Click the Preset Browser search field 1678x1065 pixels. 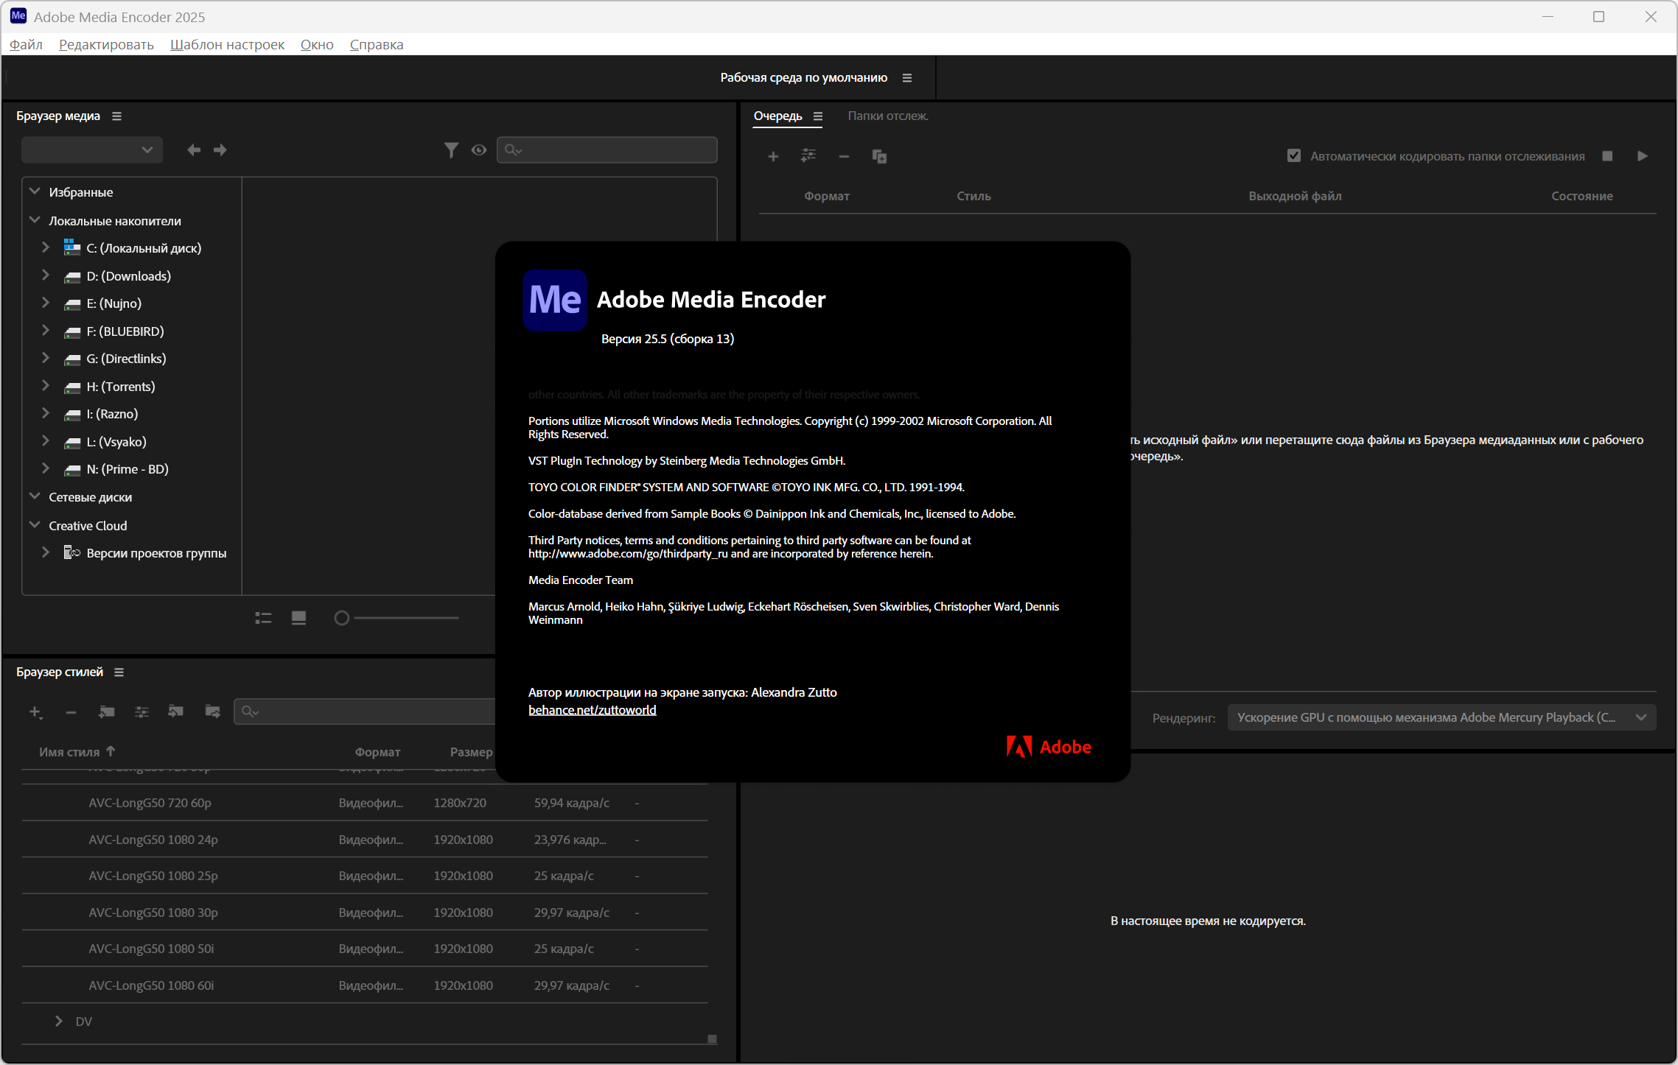tap(368, 711)
